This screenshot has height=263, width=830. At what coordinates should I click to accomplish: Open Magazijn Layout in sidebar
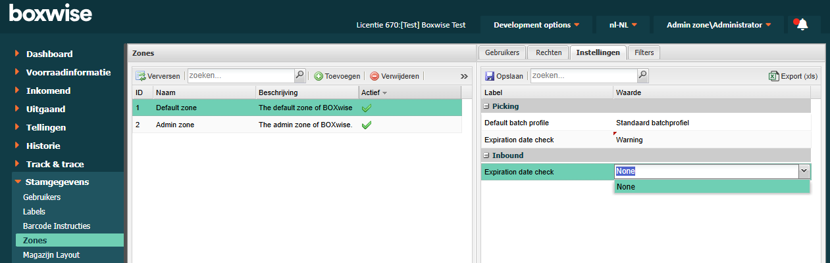pos(51,254)
